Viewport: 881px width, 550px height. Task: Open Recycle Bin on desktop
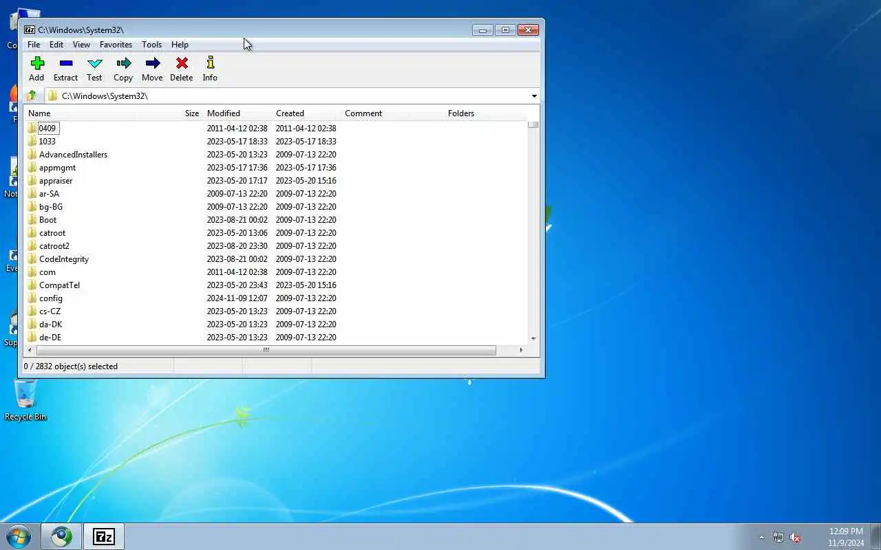[x=25, y=401]
